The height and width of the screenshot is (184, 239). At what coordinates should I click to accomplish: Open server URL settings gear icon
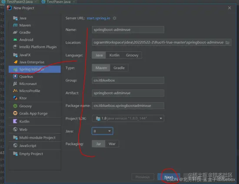point(114,18)
